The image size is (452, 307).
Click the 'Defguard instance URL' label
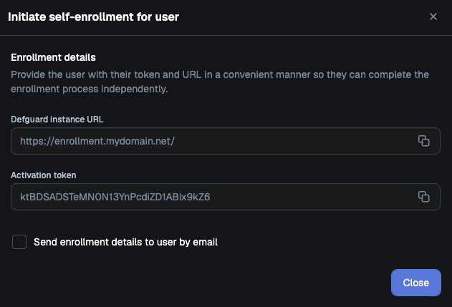[57, 120]
